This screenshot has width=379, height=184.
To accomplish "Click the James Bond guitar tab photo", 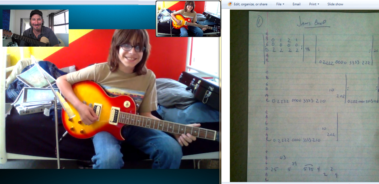I will coord(304,96).
